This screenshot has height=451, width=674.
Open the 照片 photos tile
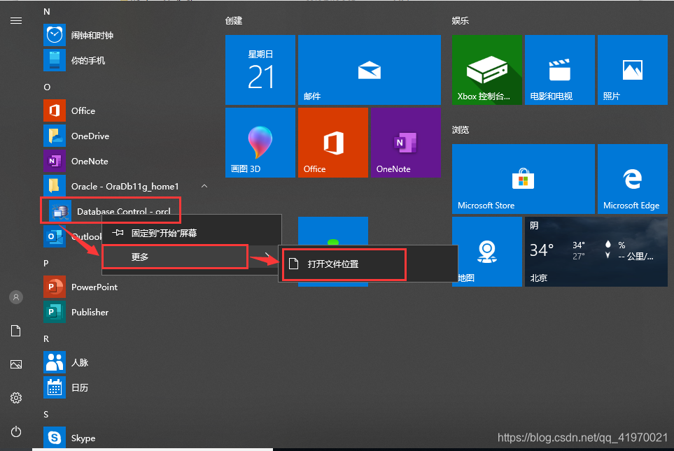pos(633,70)
